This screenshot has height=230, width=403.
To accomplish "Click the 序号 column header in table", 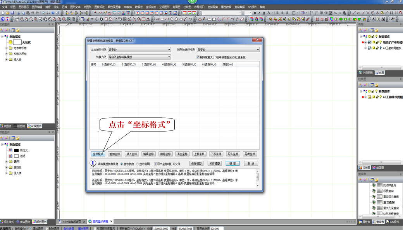I will coord(93,64).
